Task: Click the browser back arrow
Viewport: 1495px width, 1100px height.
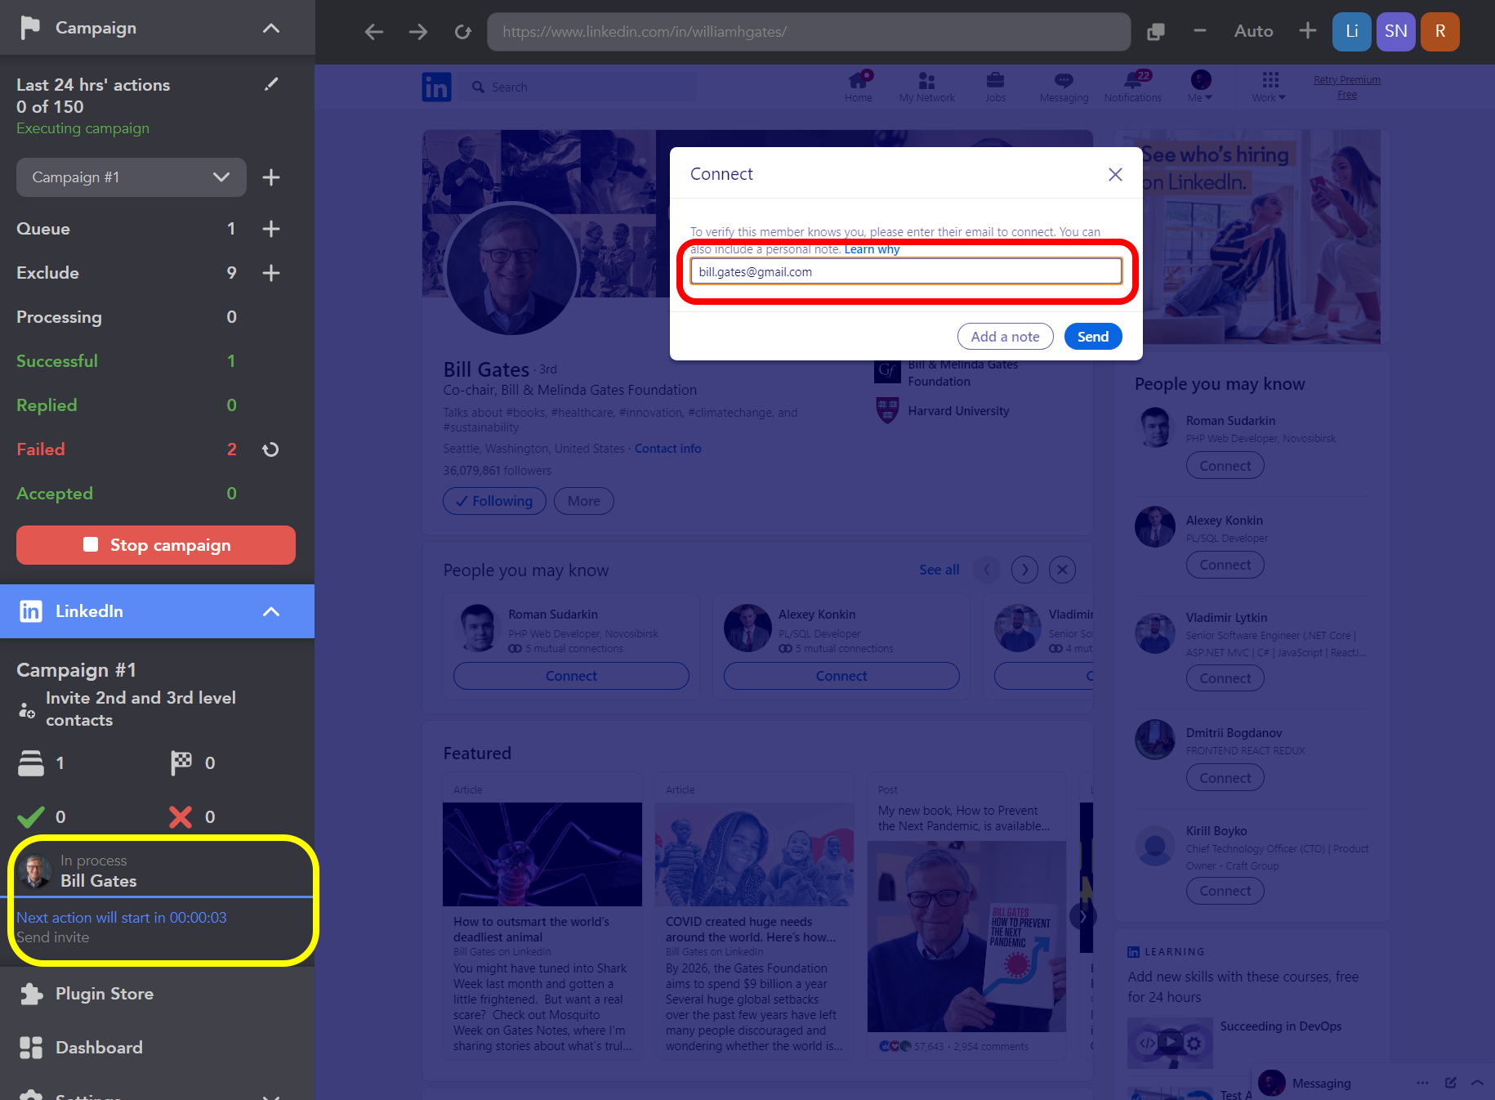Action: [x=374, y=32]
